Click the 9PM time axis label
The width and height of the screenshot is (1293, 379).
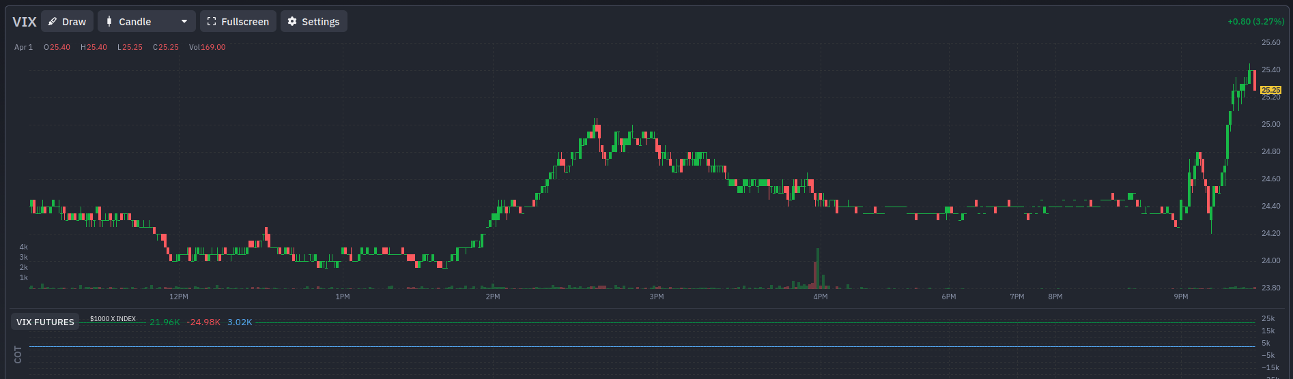pyautogui.click(x=1181, y=297)
